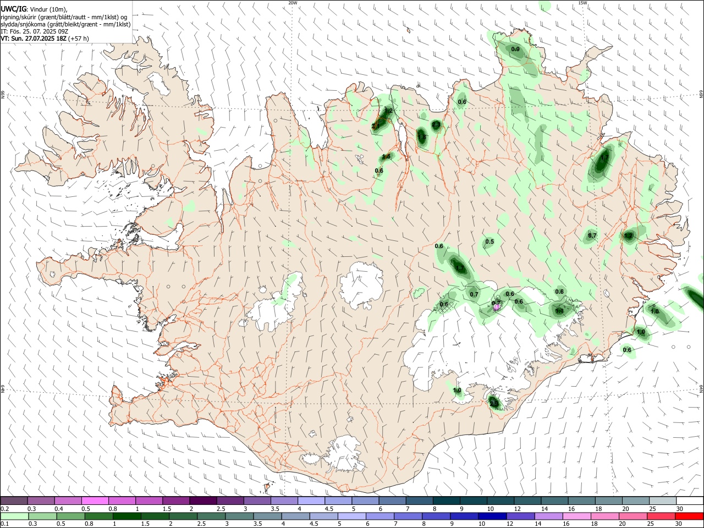Click the 'VT: Sun. 27.07.2025 18Z (+57 h)' line
The image size is (704, 528).
coord(45,38)
